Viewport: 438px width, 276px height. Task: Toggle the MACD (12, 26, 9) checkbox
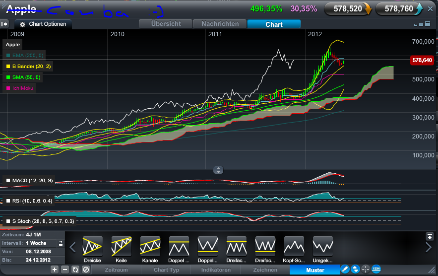(x=8, y=181)
